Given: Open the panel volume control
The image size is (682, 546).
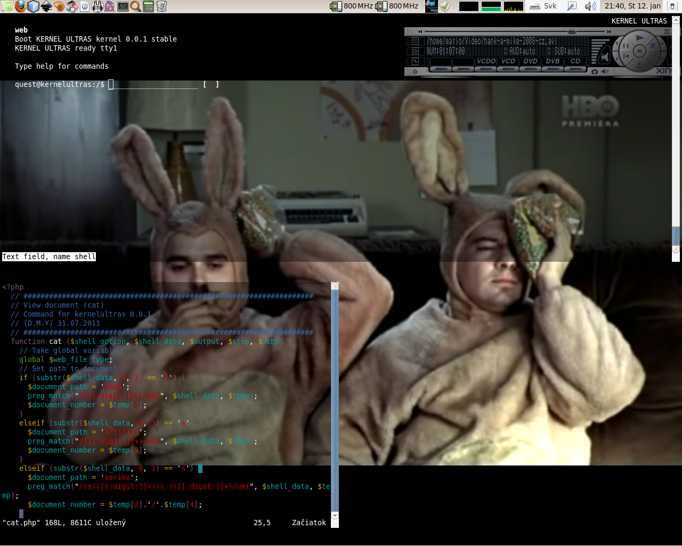Looking at the screenshot, I should (x=590, y=6).
